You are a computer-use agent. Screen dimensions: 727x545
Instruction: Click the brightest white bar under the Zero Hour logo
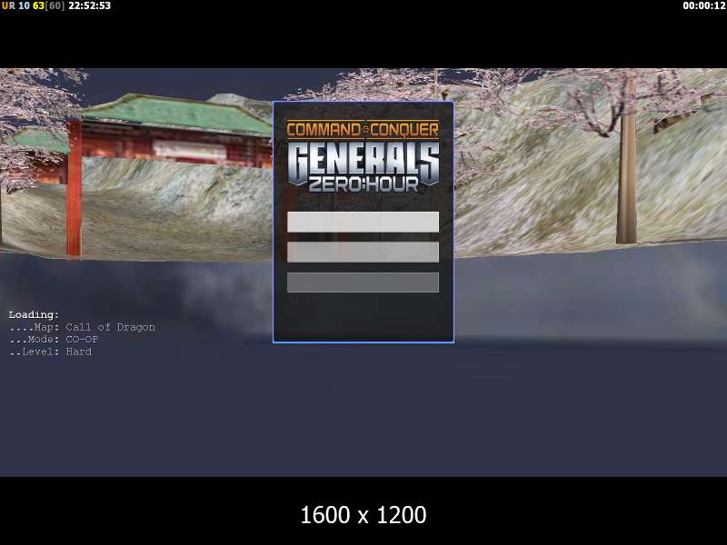point(363,222)
